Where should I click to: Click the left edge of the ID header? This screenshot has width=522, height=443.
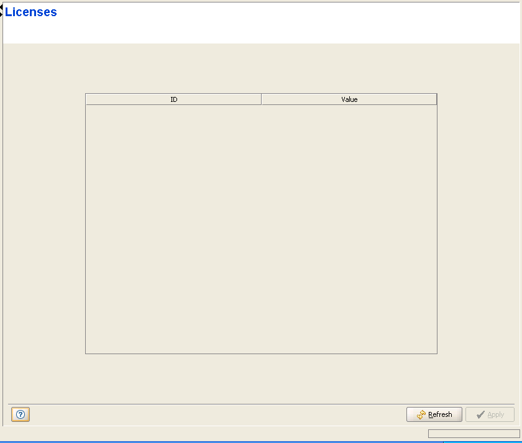tap(87, 99)
